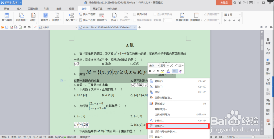
Task: Select 项目符号和编号(N)... in context menu
Action: coord(179,132)
